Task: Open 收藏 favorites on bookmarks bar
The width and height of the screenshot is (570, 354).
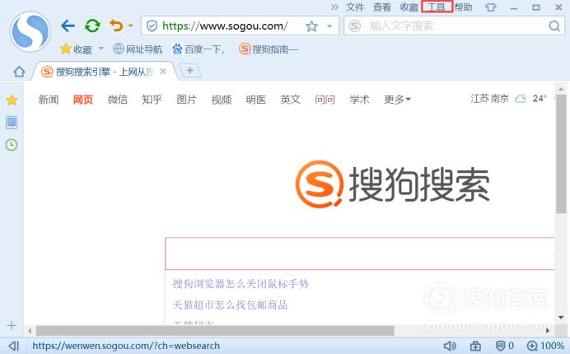Action: 76,49
